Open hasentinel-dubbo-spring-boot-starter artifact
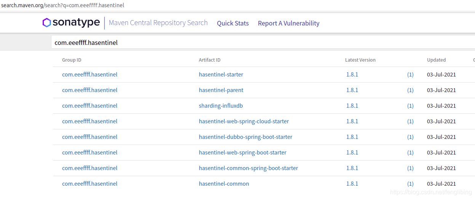 coord(246,137)
